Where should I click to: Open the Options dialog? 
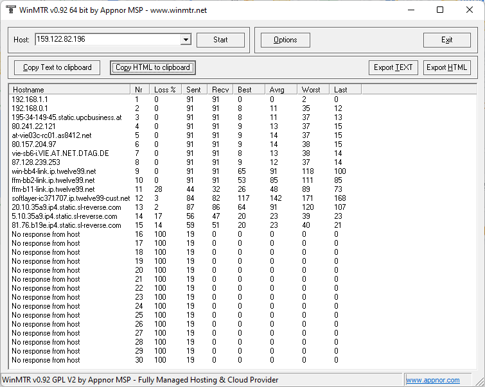click(x=285, y=40)
